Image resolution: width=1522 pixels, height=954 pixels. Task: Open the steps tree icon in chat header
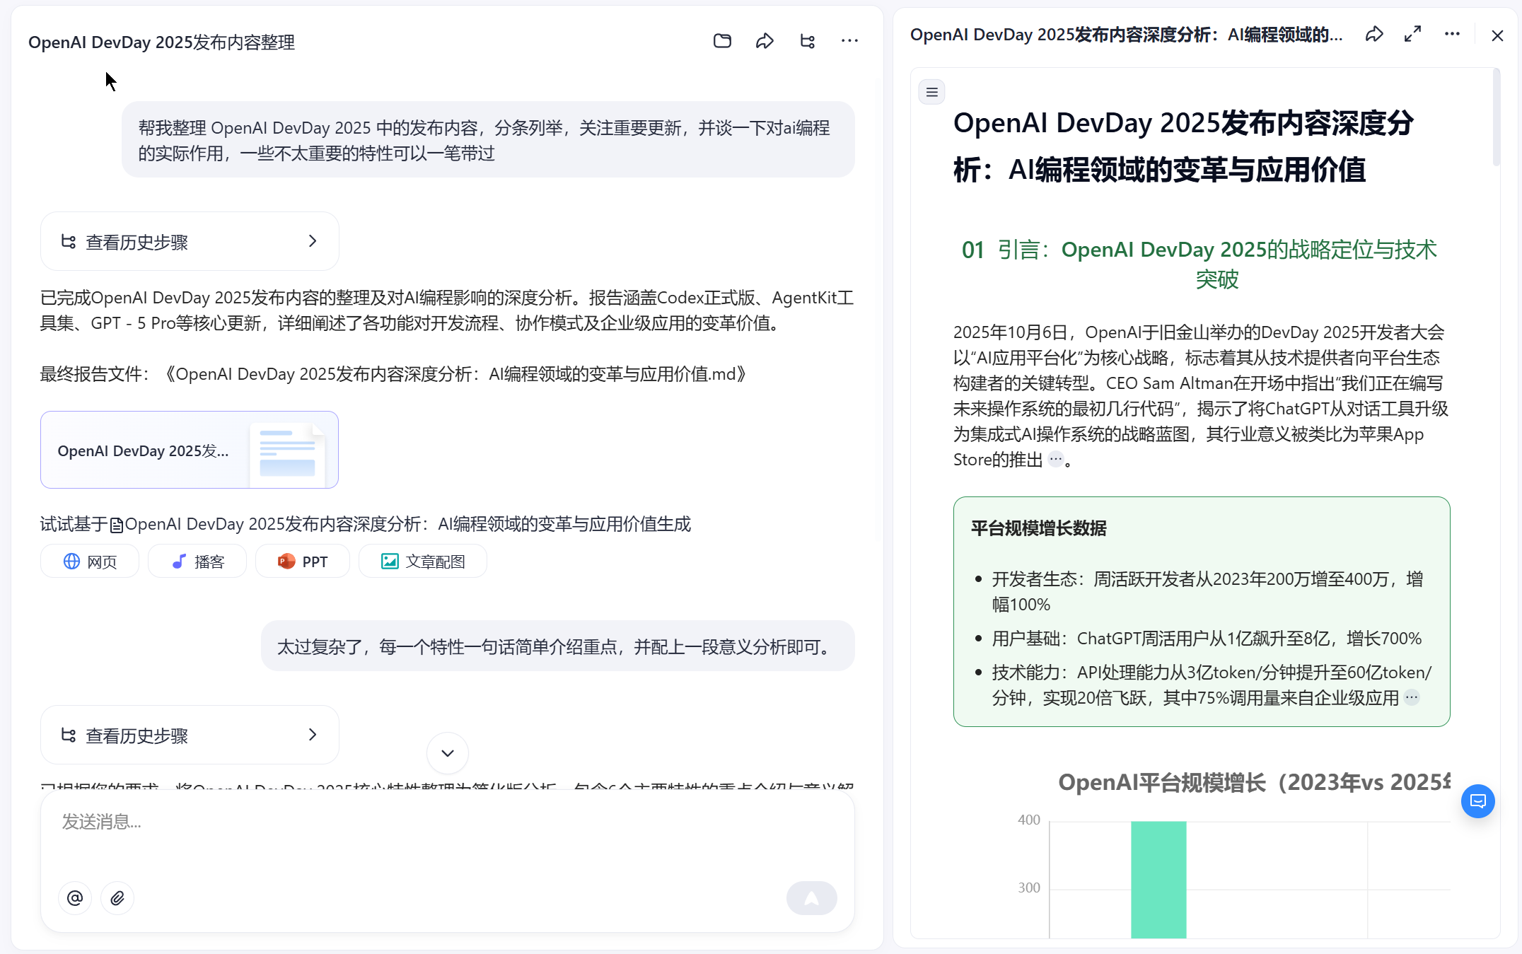pos(807,41)
